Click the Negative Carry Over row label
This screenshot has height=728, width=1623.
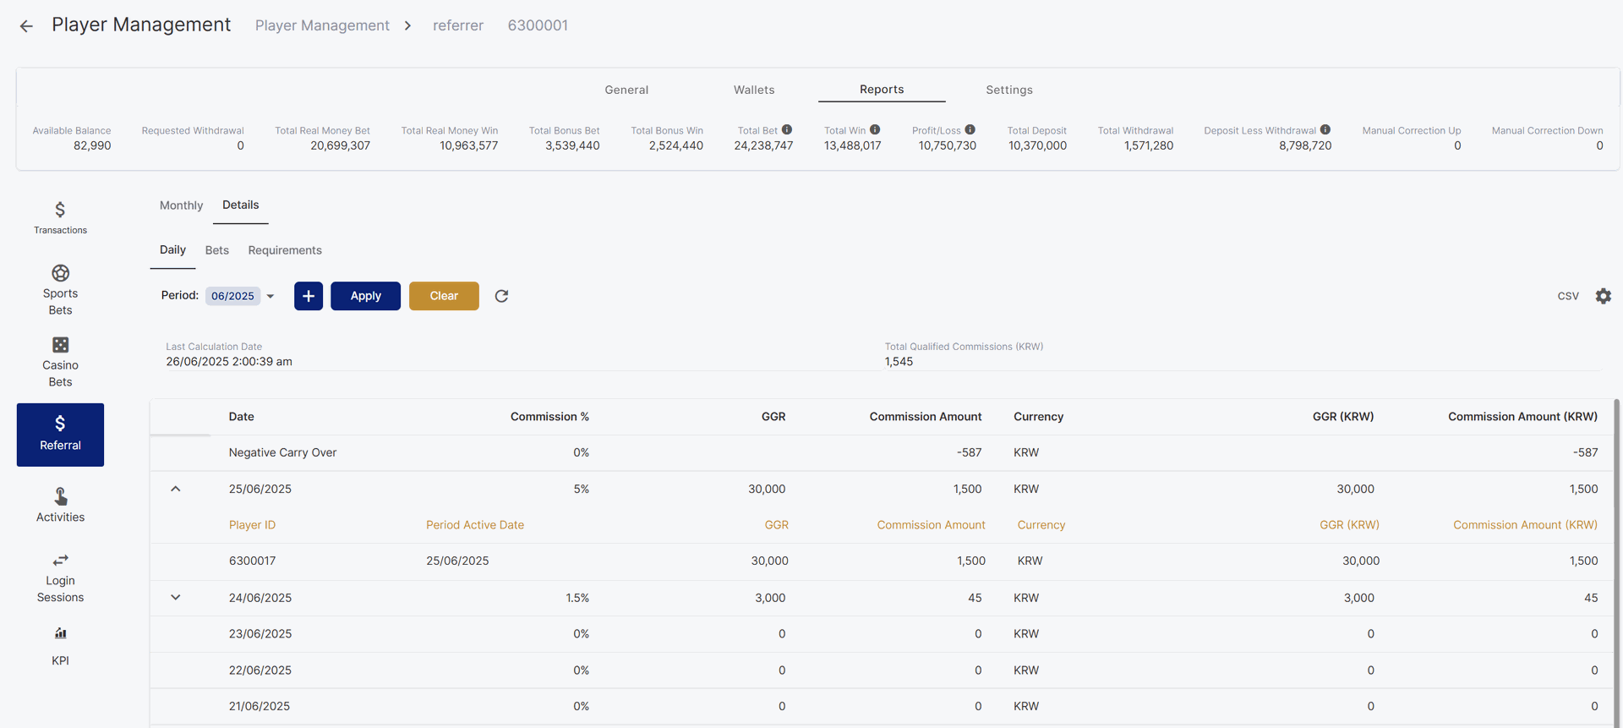[282, 452]
